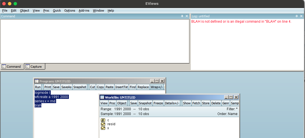Image resolution: width=305 pixels, height=138 pixels.
Task: Minimize the Workfile: UNTITLED window
Action: 226,97
